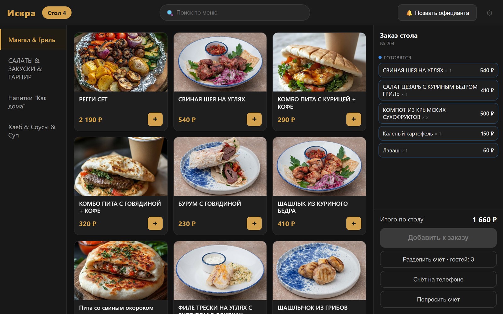
Task: Click the magnifier icon in the search bar
Action: pos(170,13)
